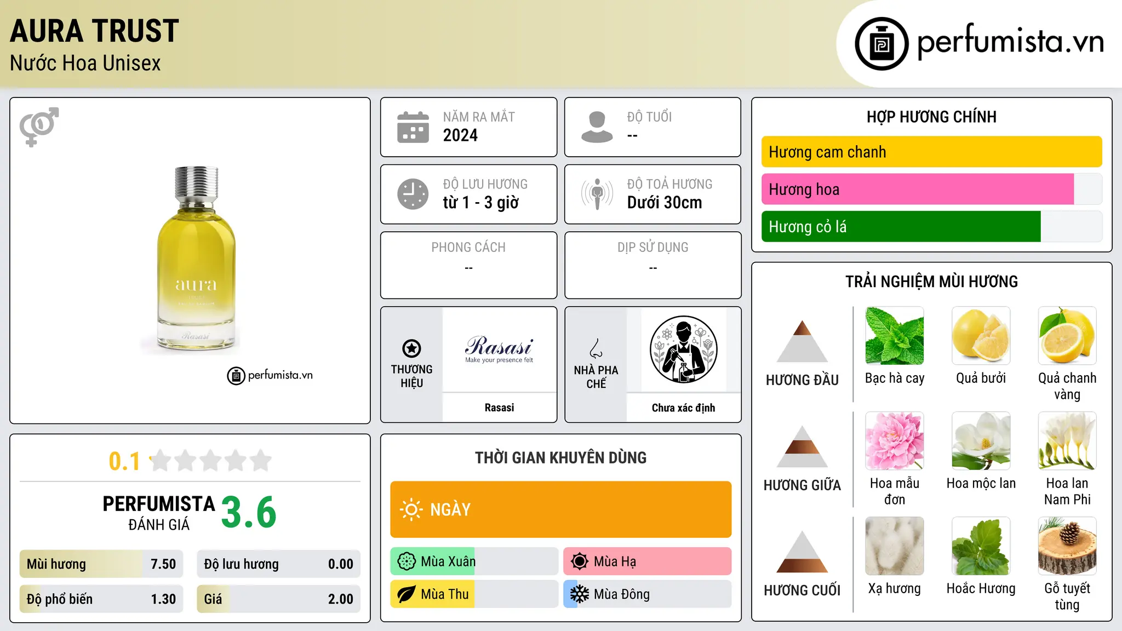Open the Hoa lan Nam Phi note image
Screen dimensions: 1122x631
pos(1067,441)
